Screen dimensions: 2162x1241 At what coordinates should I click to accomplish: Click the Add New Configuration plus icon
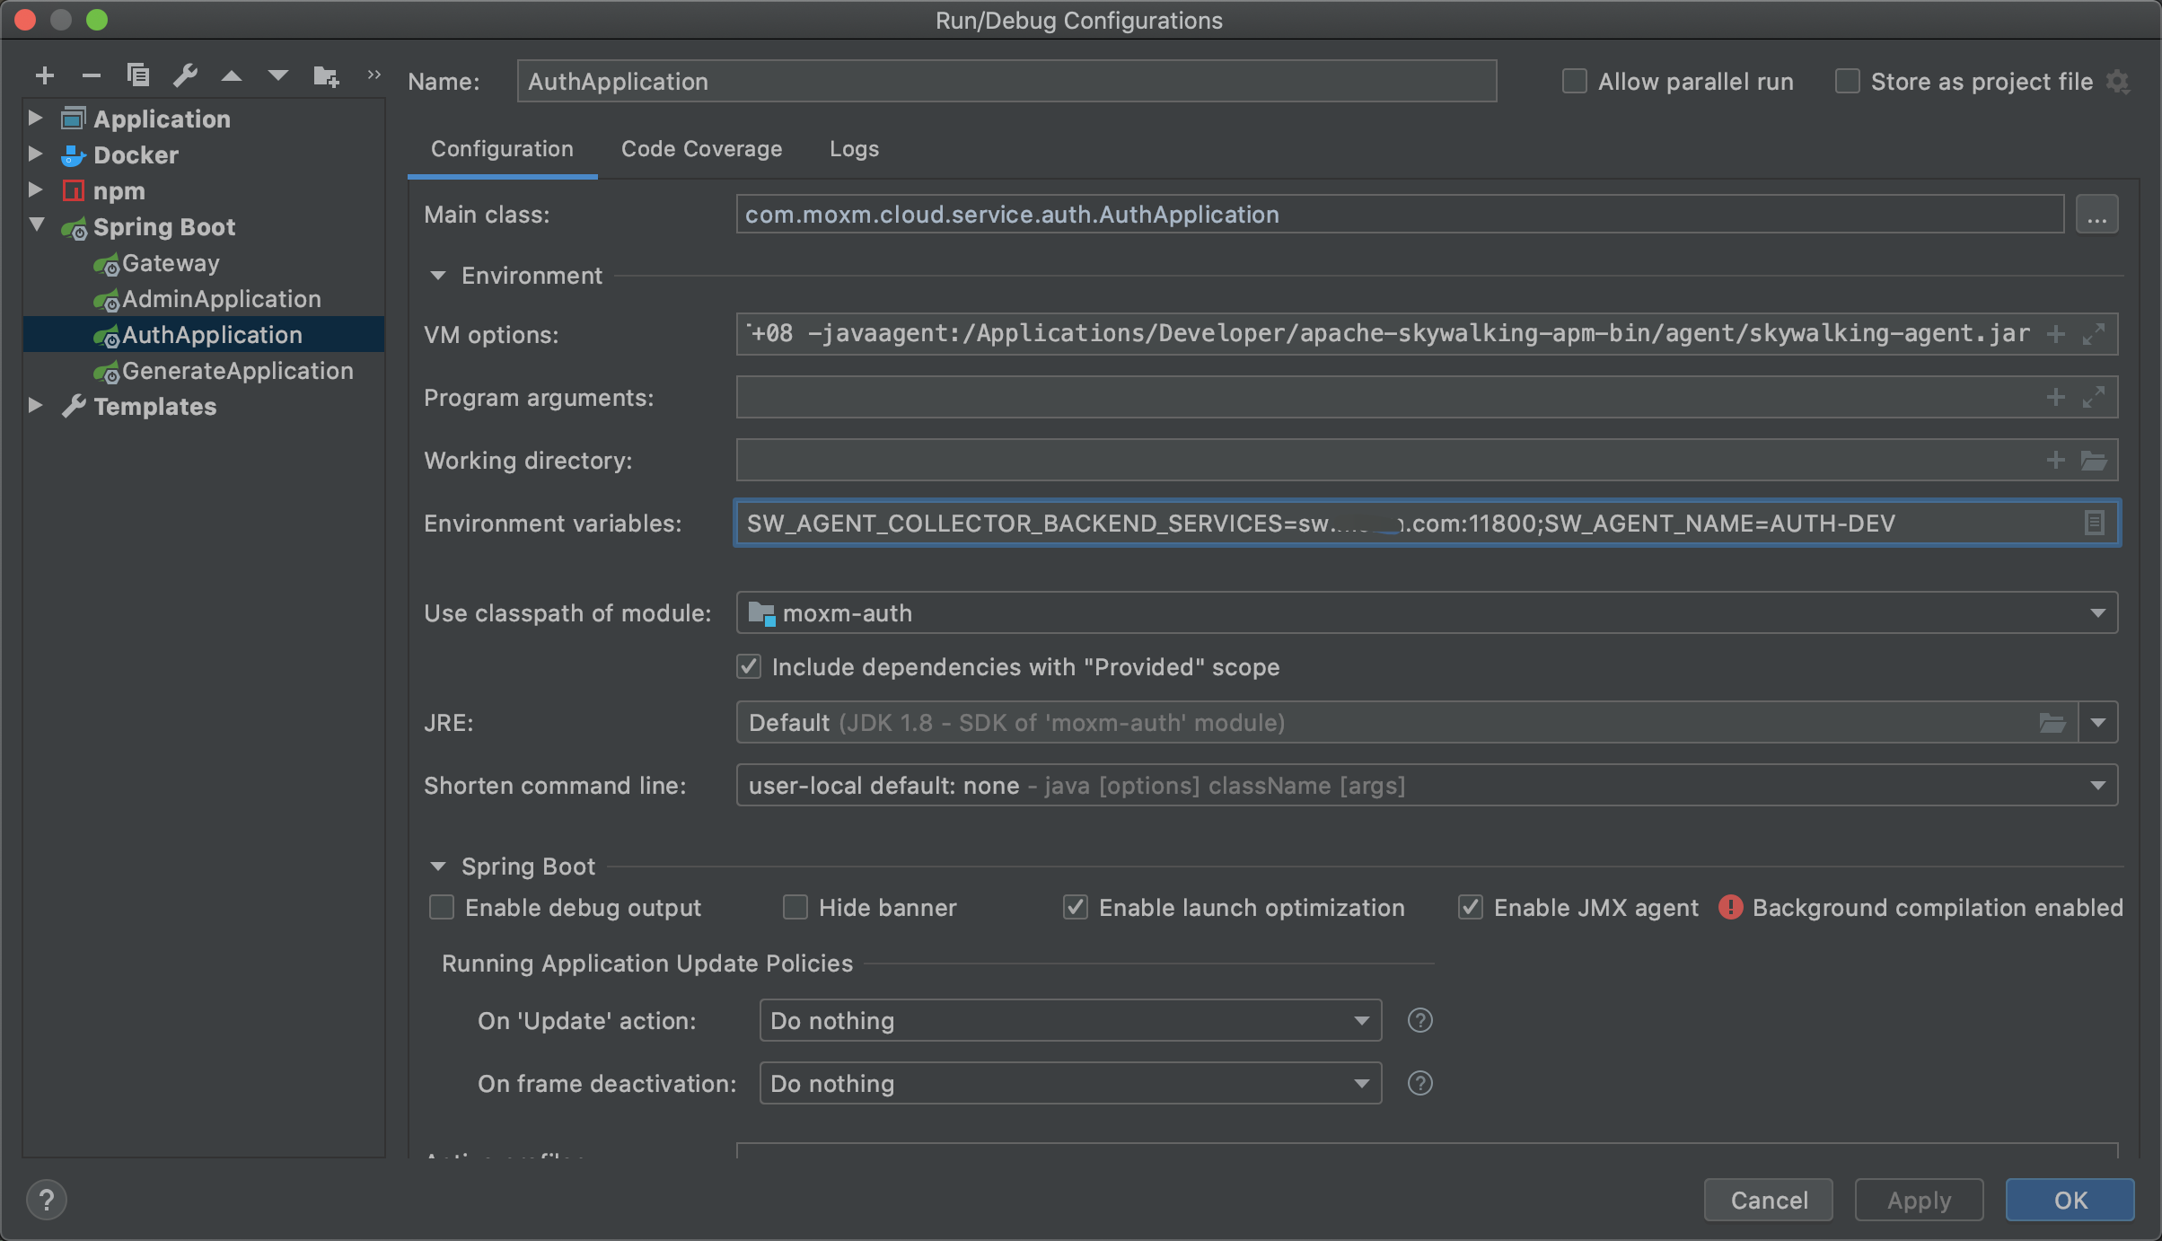pos(44,75)
